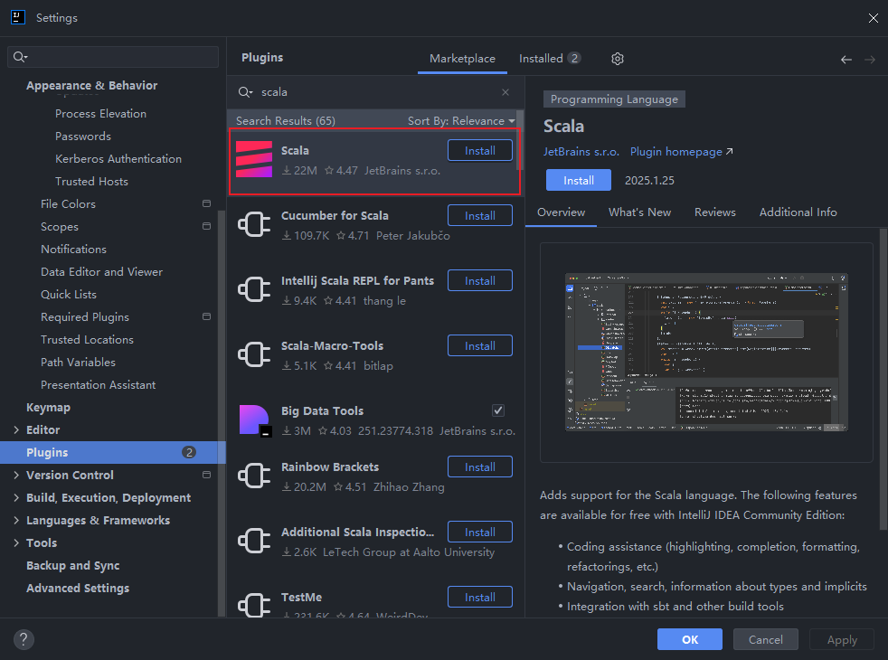The height and width of the screenshot is (660, 888).
Task: Click project-level icon beside Version Control
Action: [207, 475]
